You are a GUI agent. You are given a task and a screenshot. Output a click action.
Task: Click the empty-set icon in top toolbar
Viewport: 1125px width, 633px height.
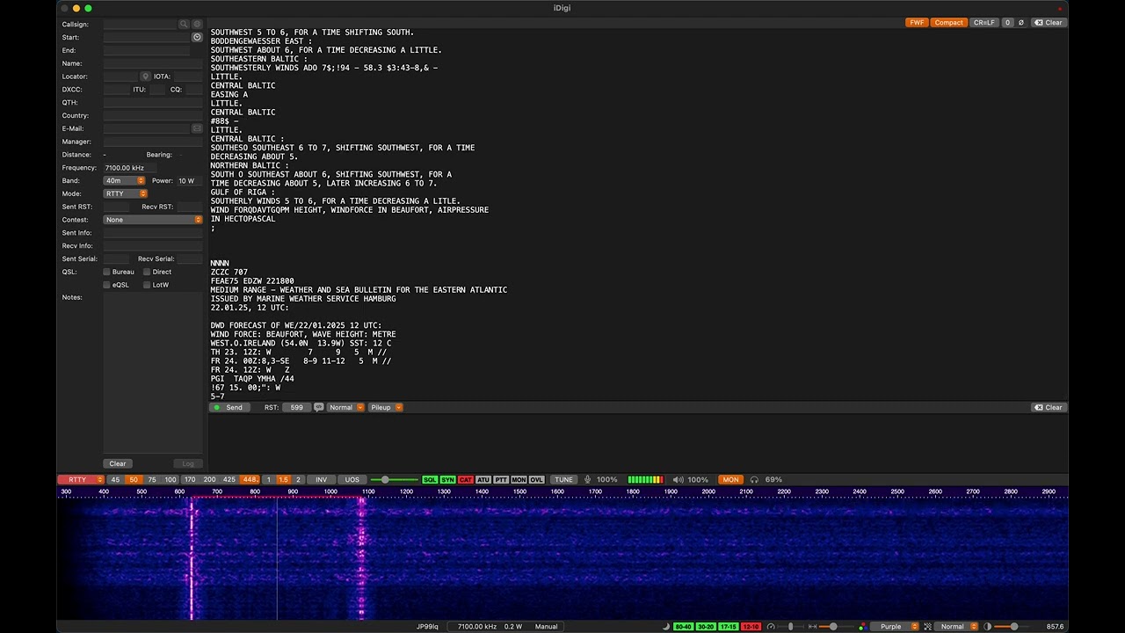tap(1021, 23)
